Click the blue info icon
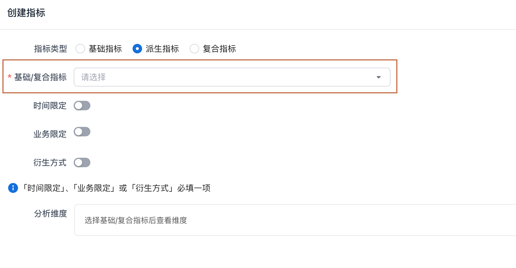516x268 pixels. pyautogui.click(x=13, y=188)
